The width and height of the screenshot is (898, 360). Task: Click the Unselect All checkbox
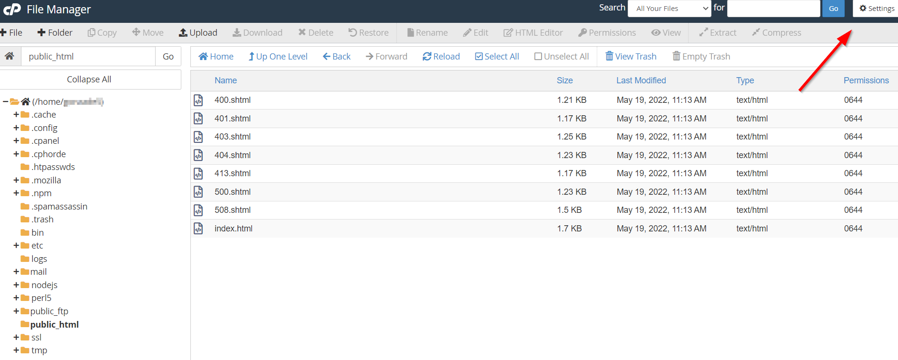click(538, 57)
